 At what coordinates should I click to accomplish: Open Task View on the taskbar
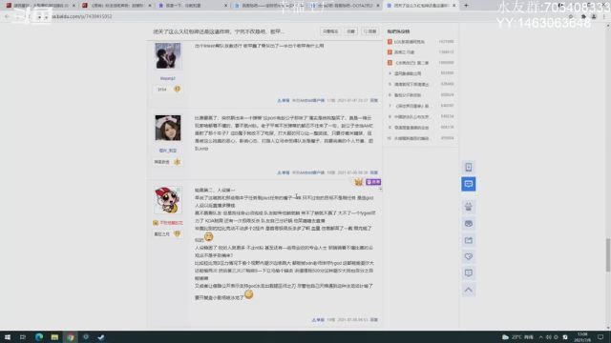[23, 337]
